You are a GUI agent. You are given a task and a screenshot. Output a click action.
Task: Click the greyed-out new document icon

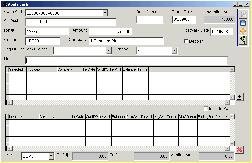[x=243, y=15]
